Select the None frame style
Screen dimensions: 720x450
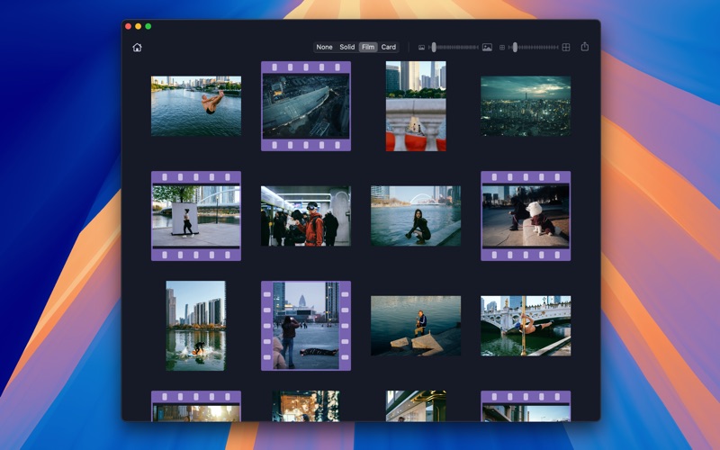point(324,47)
